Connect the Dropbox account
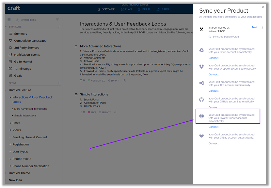This screenshot has height=188, width=271. click(214, 74)
